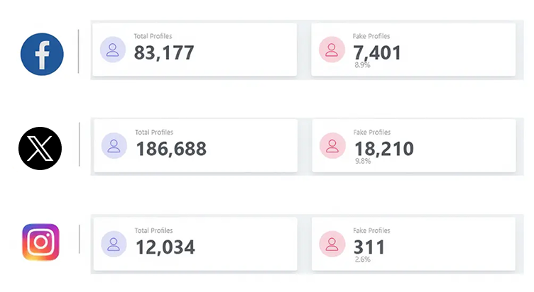Click the 2.6% percentage under 311
Image resolution: width=534 pixels, height=292 pixels.
pos(362,259)
